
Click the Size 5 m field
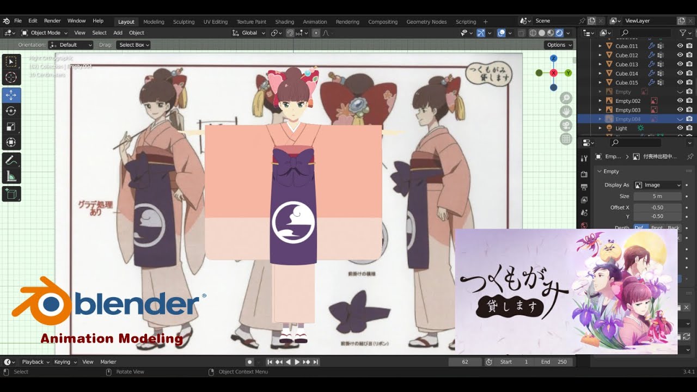tap(658, 197)
